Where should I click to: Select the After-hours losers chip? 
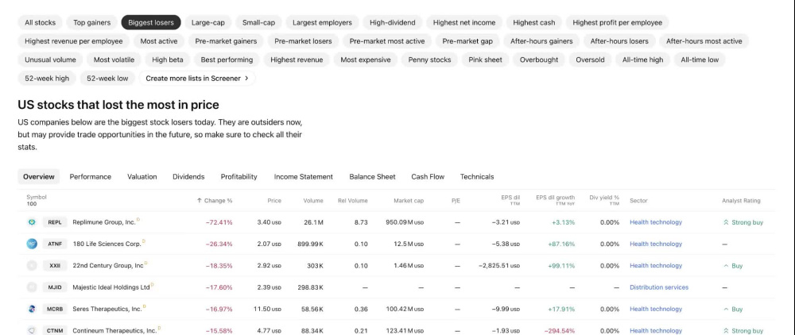pyautogui.click(x=619, y=41)
